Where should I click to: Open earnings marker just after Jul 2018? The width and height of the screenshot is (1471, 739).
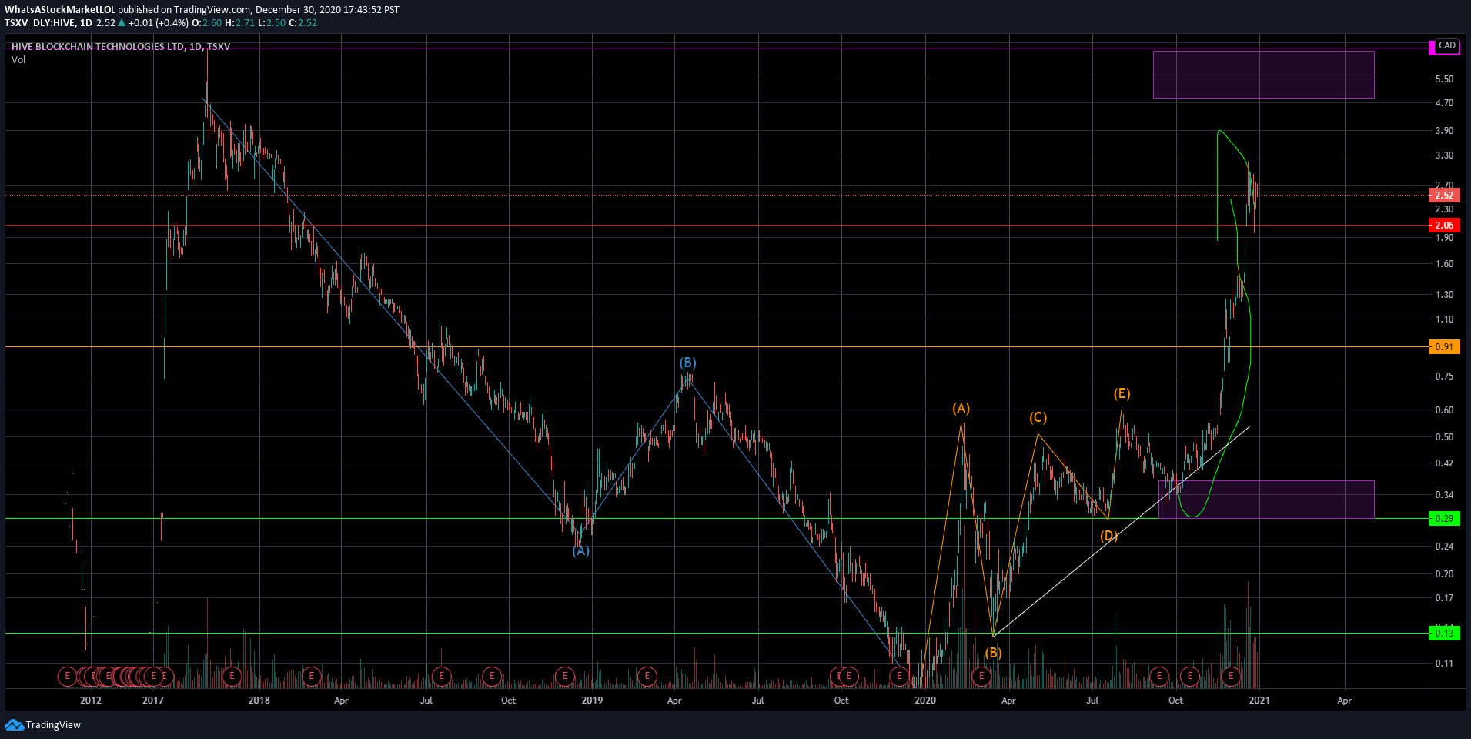pyautogui.click(x=441, y=677)
